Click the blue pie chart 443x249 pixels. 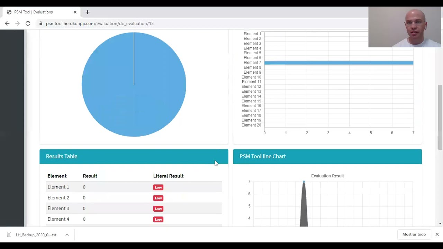(x=134, y=84)
